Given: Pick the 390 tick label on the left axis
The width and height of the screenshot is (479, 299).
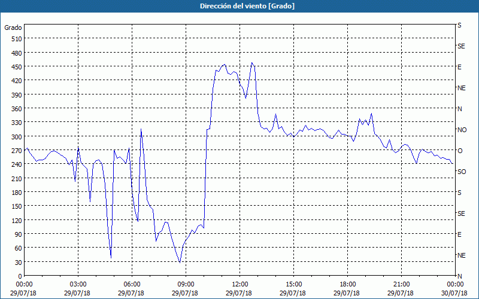Looking at the screenshot, I should click(17, 95).
